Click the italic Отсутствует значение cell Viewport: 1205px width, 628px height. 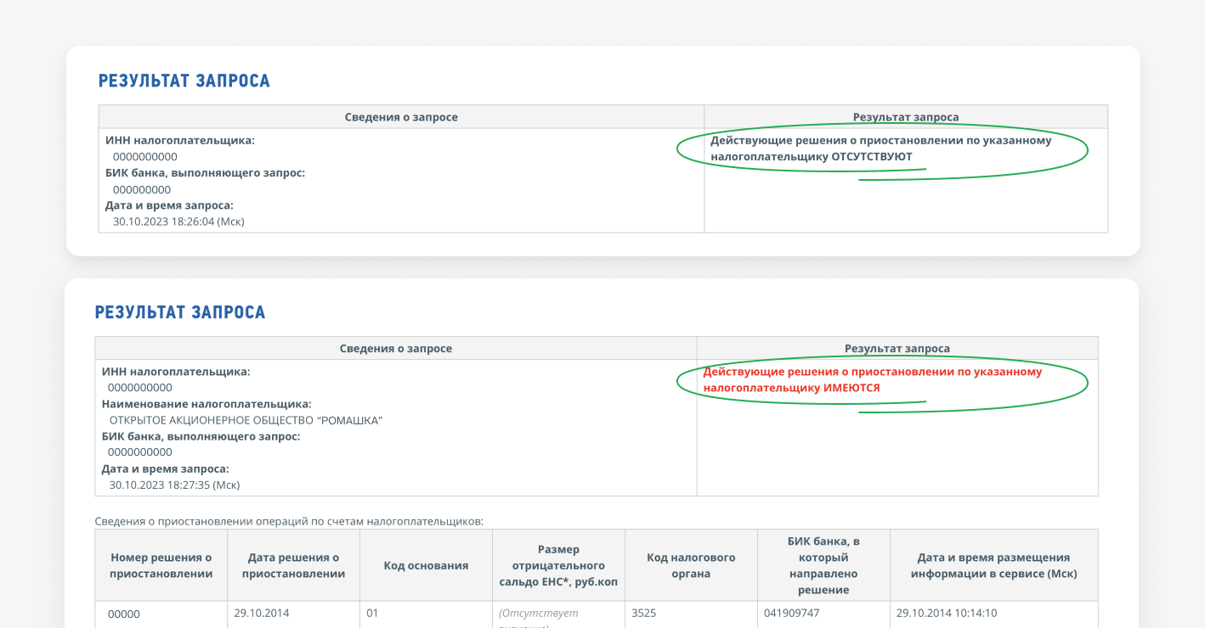539,613
